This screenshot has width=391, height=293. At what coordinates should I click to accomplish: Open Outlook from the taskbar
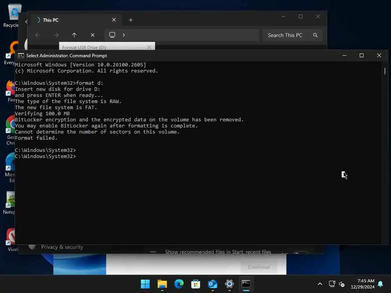click(x=212, y=284)
